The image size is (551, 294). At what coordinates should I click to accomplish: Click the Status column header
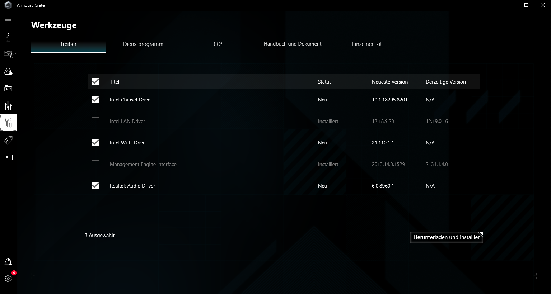324,82
